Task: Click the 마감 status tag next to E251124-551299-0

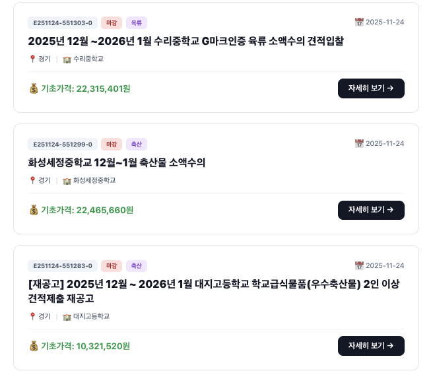Action: click(112, 144)
